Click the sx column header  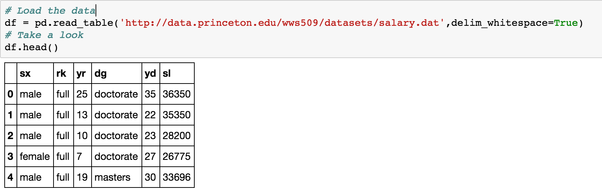(x=25, y=73)
